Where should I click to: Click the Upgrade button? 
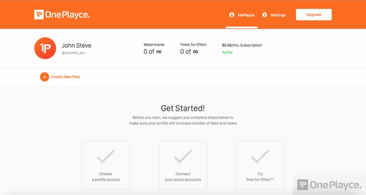(314, 15)
